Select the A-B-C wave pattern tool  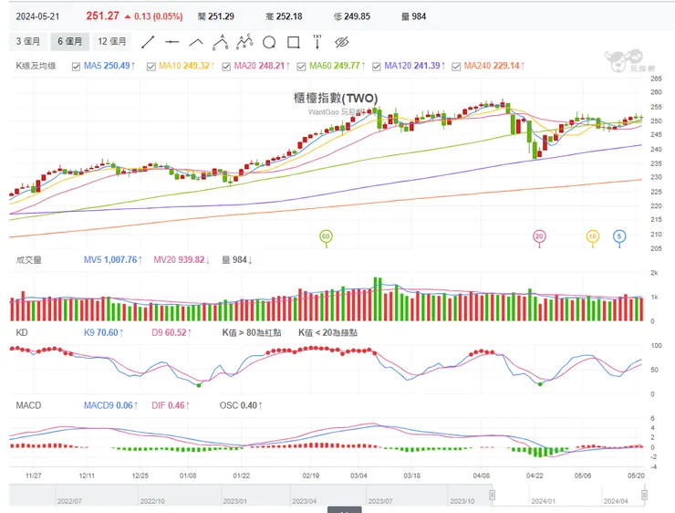[x=244, y=42]
